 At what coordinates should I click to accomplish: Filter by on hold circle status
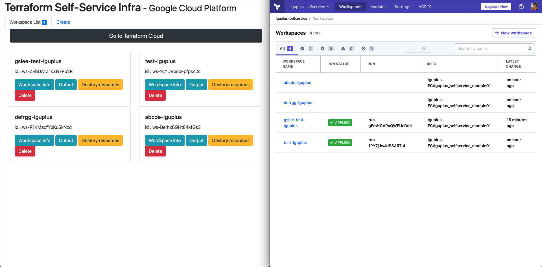(368, 48)
